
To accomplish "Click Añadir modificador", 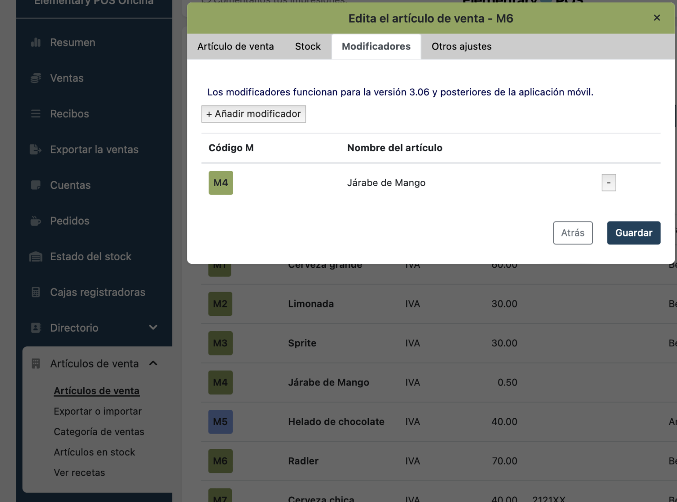I will tap(253, 114).
